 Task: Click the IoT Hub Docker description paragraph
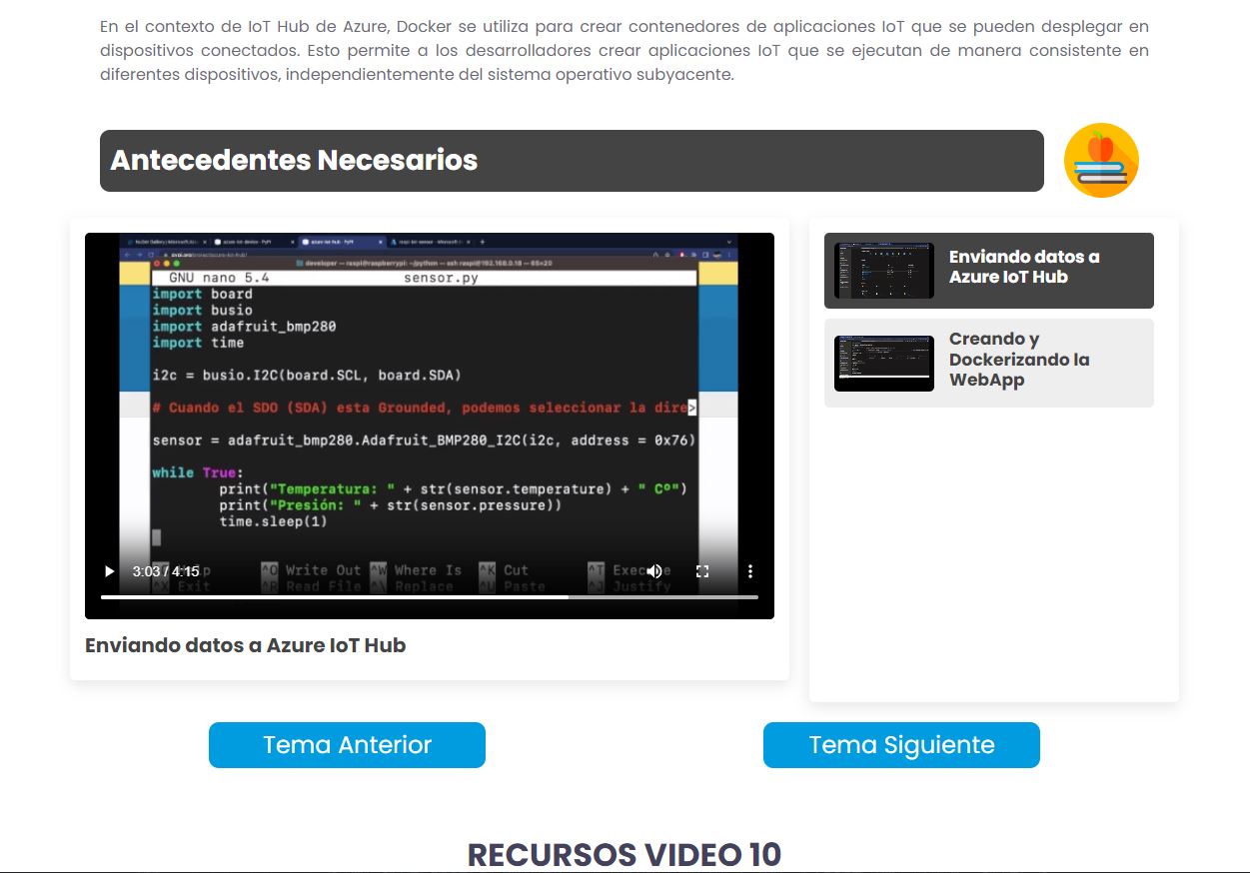(x=625, y=50)
